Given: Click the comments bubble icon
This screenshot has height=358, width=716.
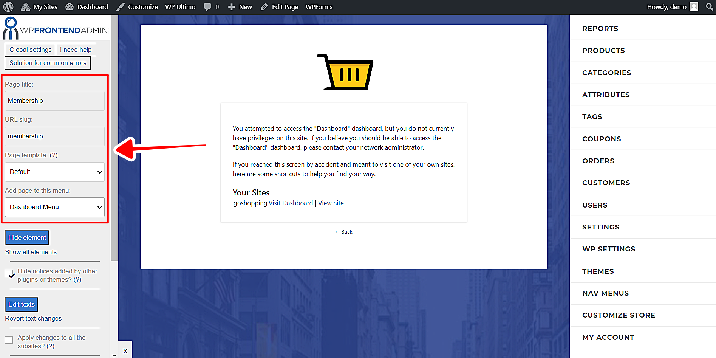Looking at the screenshot, I should click(x=207, y=7).
